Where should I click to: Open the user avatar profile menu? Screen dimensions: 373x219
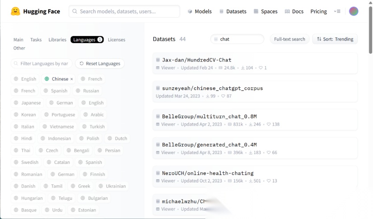353,11
